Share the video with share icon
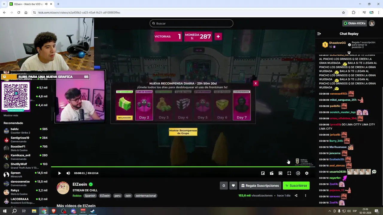Screen dimensions: 383x215 coord(296,196)
